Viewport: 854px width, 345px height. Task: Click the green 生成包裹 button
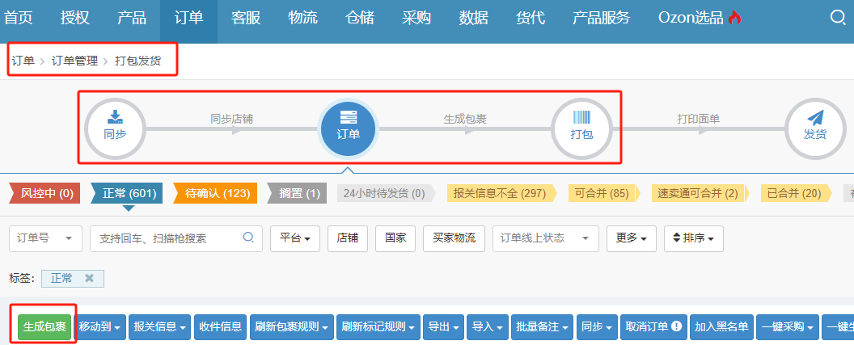[44, 326]
